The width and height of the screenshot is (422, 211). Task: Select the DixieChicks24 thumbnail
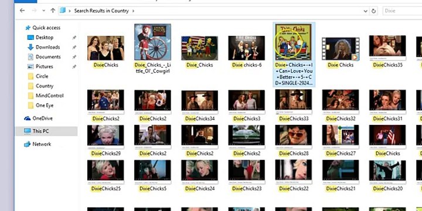point(199,172)
